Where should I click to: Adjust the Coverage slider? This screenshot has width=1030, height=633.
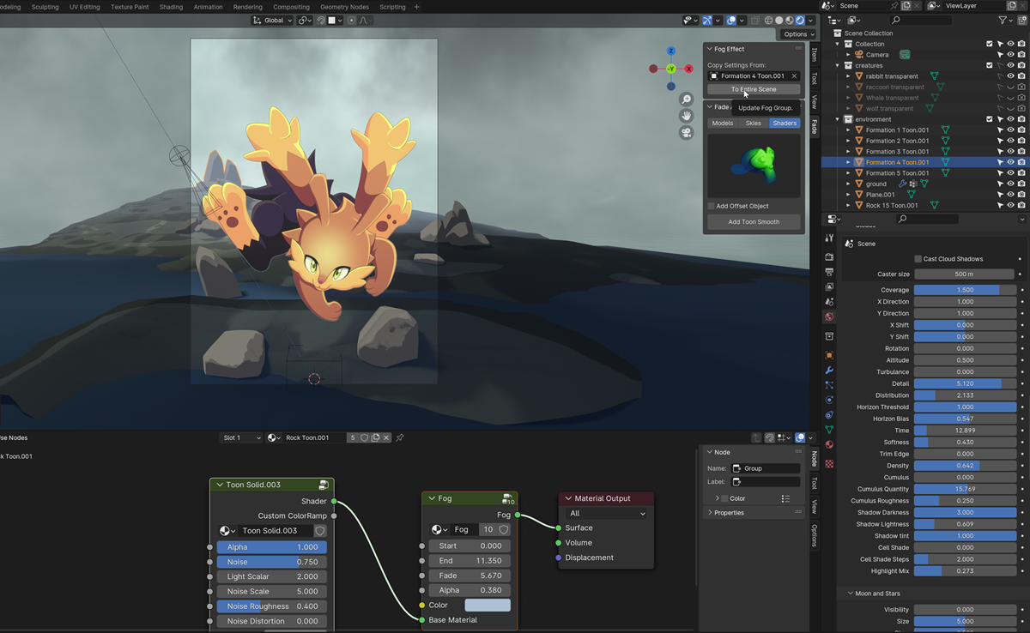coord(965,290)
